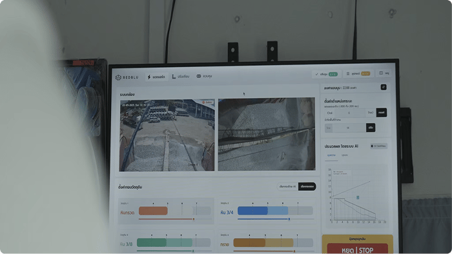Select the black manual option in the segmented toggle

tap(307, 186)
